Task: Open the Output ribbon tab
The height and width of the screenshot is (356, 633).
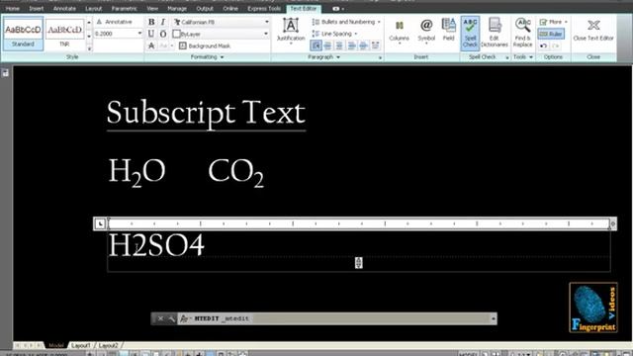Action: point(205,9)
